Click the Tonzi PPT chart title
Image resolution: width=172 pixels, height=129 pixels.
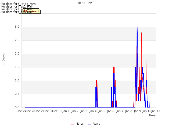pyautogui.click(x=86, y=3)
